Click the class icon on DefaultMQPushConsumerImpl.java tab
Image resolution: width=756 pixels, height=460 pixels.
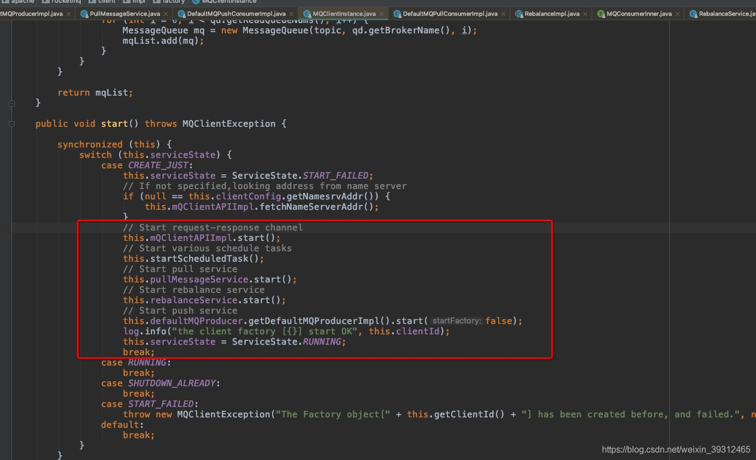tap(181, 14)
